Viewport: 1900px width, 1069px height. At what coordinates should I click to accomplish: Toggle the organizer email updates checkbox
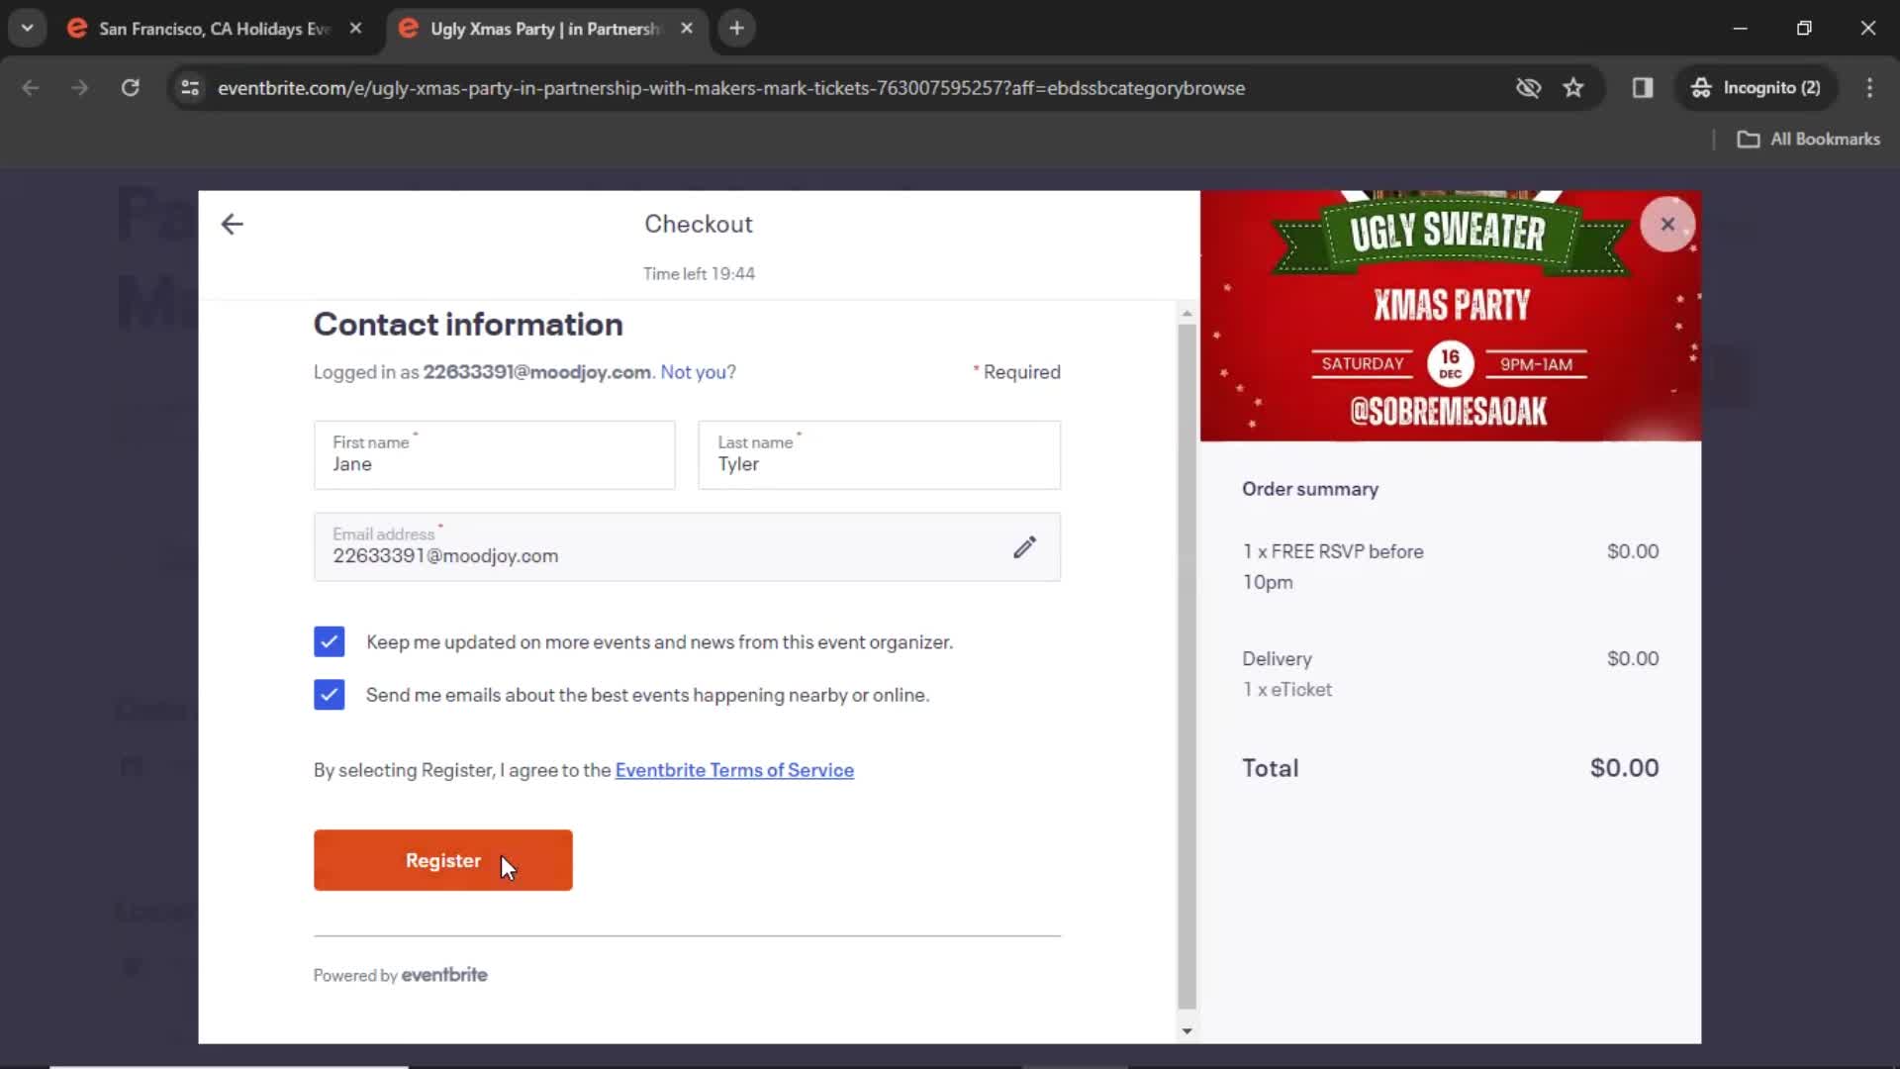(329, 640)
